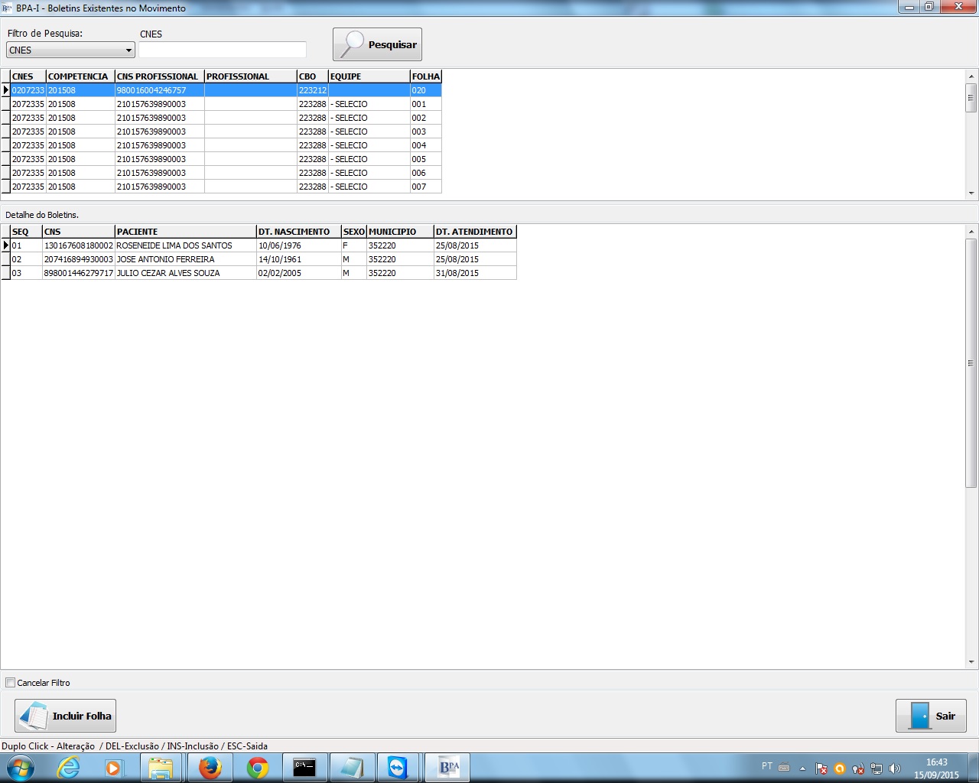This screenshot has height=783, width=979.
Task: Open TeamViewer from the taskbar
Action: click(x=398, y=767)
